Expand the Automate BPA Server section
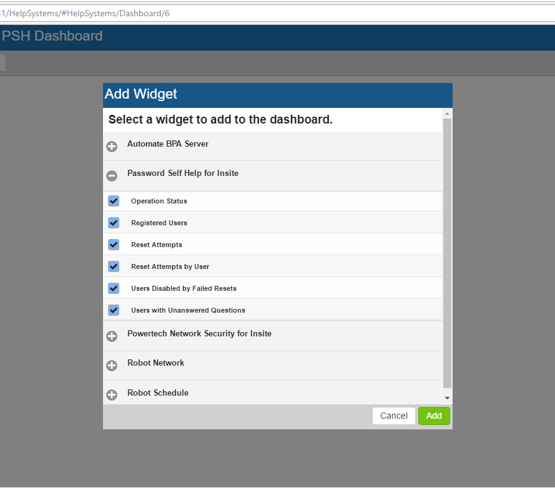This screenshot has height=488, width=555. [112, 147]
